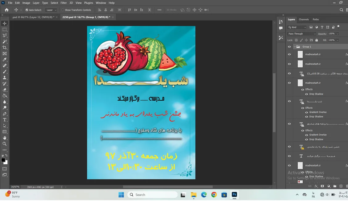Select the Eraser tool
Image resolution: width=348 pixels, height=201 pixels.
pyautogui.click(x=4, y=90)
